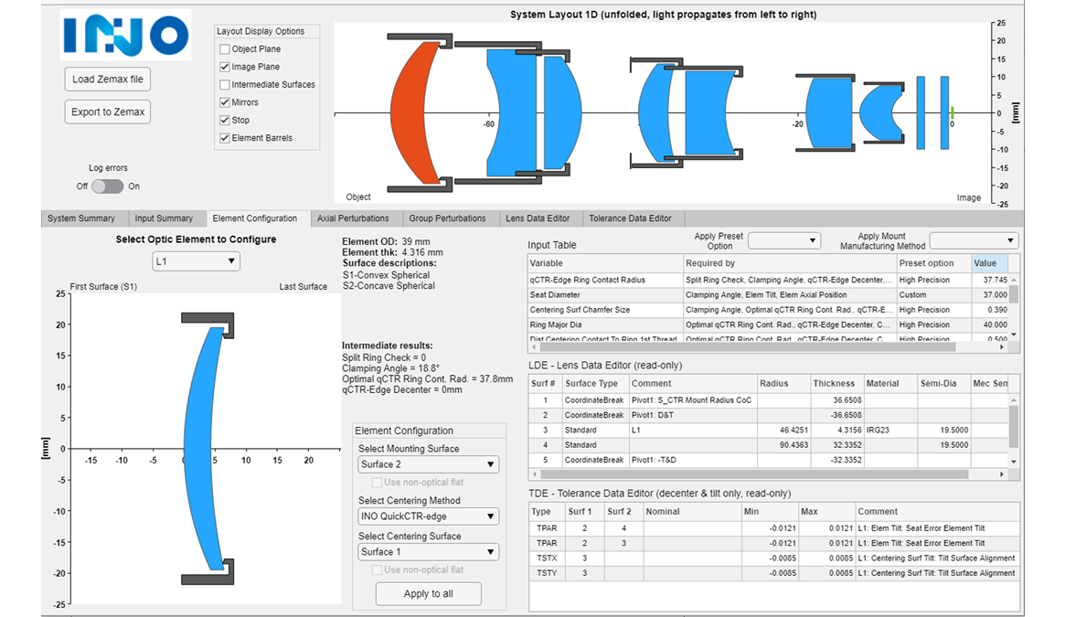Open the Lens Data Editor tab
Viewport: 1065px width, 617px height.
coord(539,218)
